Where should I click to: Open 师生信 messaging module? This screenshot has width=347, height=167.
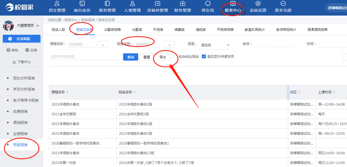[208, 7]
